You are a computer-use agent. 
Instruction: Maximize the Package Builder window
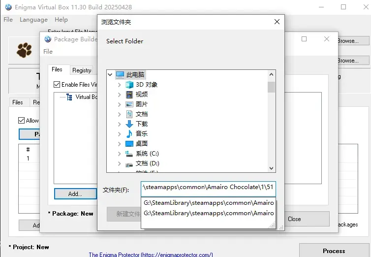point(304,39)
